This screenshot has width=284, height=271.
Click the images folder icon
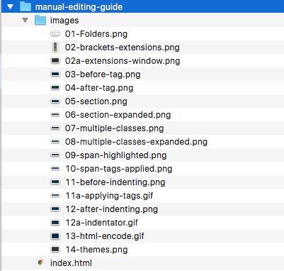tap(40, 20)
